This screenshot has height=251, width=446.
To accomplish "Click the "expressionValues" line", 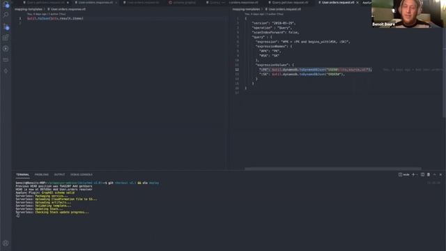I will (x=275, y=65).
